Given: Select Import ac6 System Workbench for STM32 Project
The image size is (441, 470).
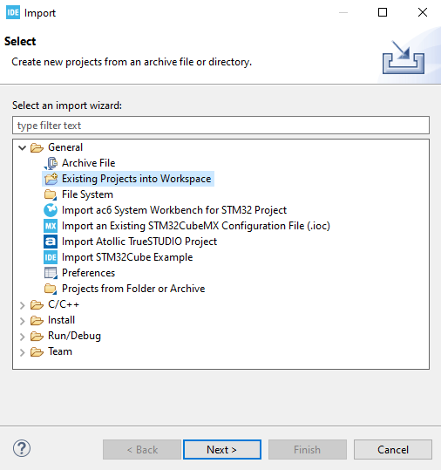Looking at the screenshot, I should [x=174, y=210].
